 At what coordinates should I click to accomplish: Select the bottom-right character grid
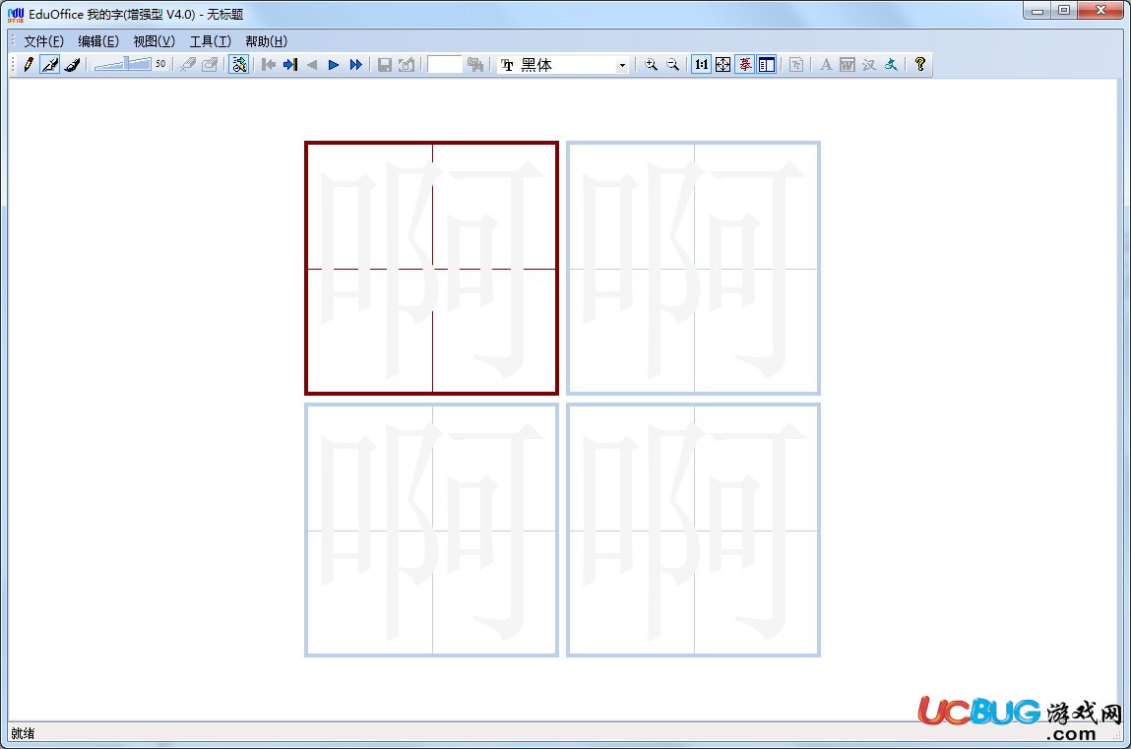pos(693,530)
